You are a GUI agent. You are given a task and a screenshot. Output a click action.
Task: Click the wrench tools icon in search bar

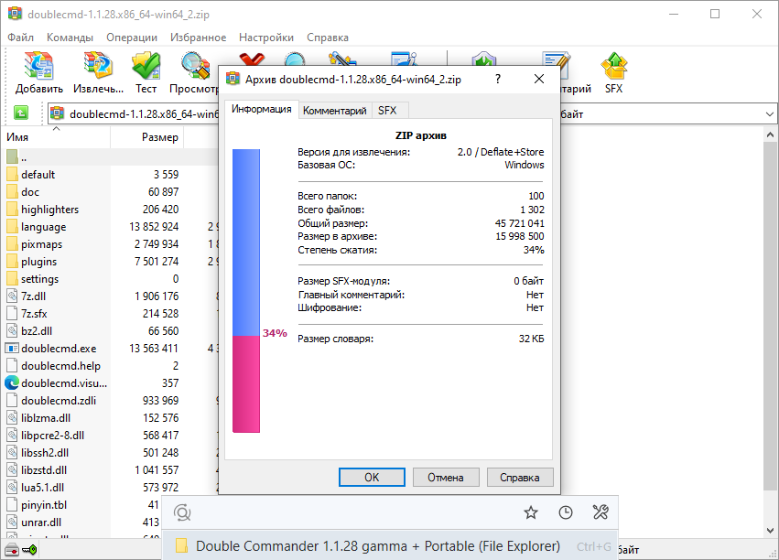point(600,512)
